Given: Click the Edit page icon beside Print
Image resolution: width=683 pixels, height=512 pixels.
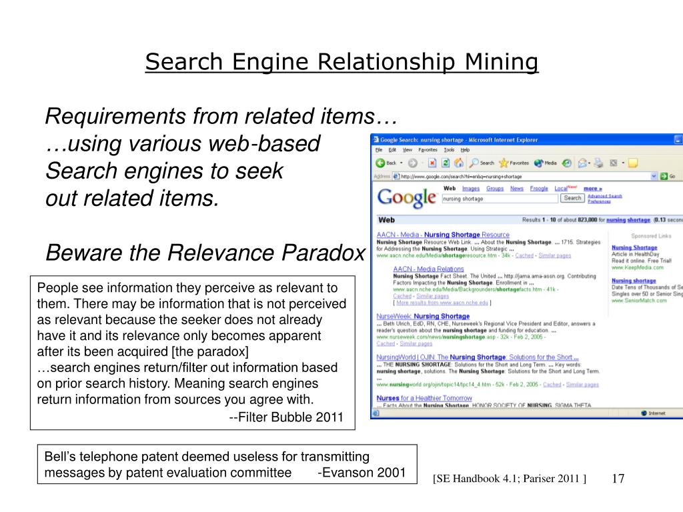Looking at the screenshot, I should coord(614,163).
